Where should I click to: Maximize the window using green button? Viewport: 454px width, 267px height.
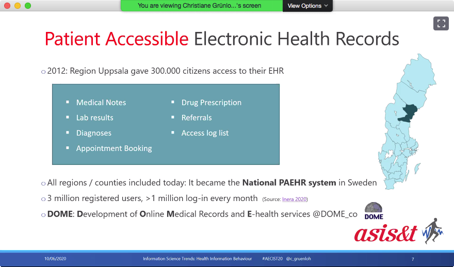(28, 6)
